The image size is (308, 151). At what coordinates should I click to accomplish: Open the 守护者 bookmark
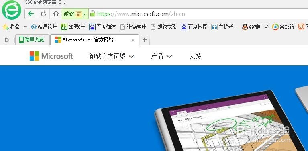click(x=225, y=27)
